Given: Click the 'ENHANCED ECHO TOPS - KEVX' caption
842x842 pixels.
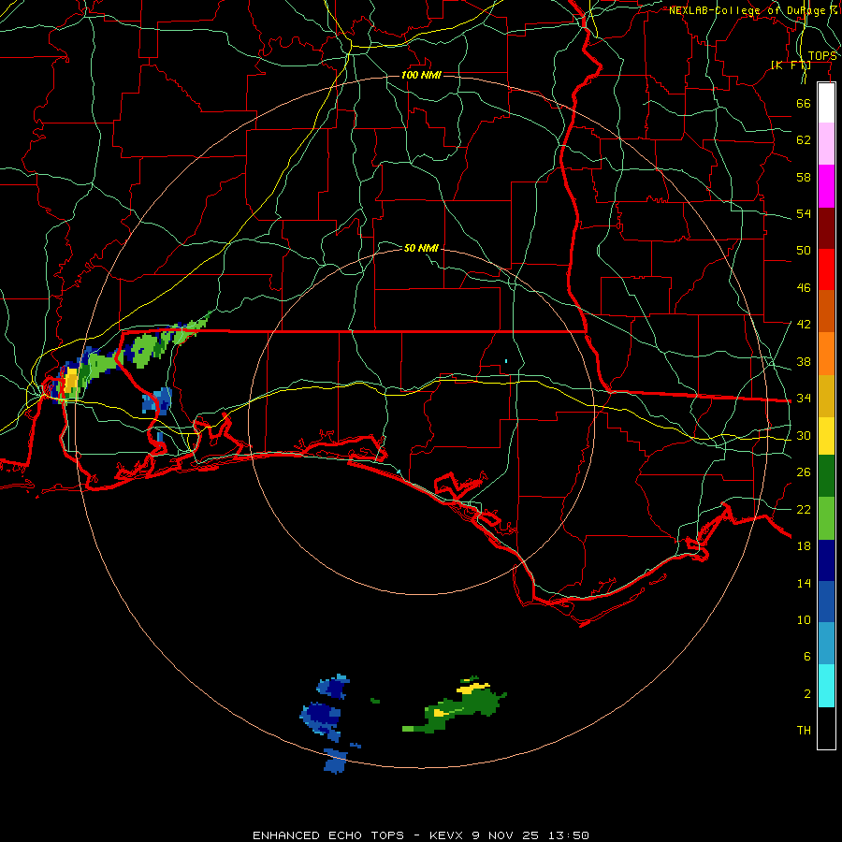Looking at the screenshot, I should click(x=358, y=835).
